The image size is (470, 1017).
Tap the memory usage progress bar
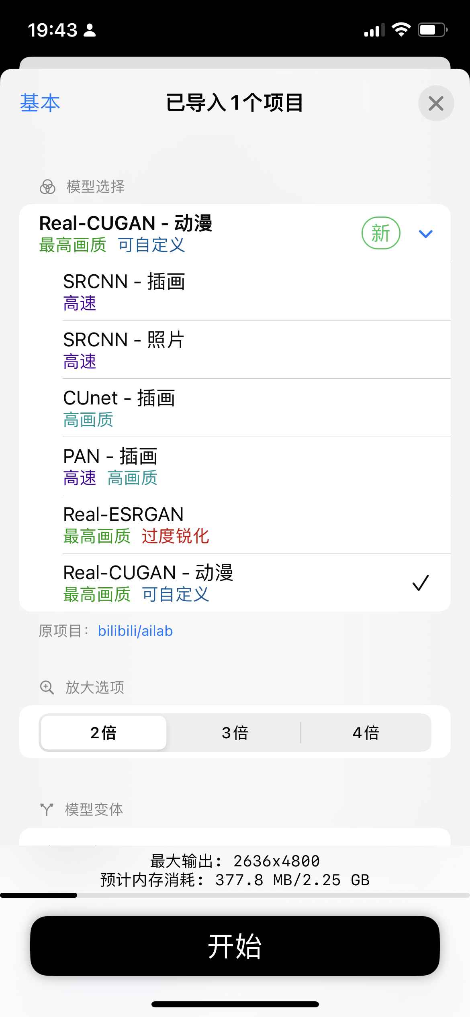[235, 895]
